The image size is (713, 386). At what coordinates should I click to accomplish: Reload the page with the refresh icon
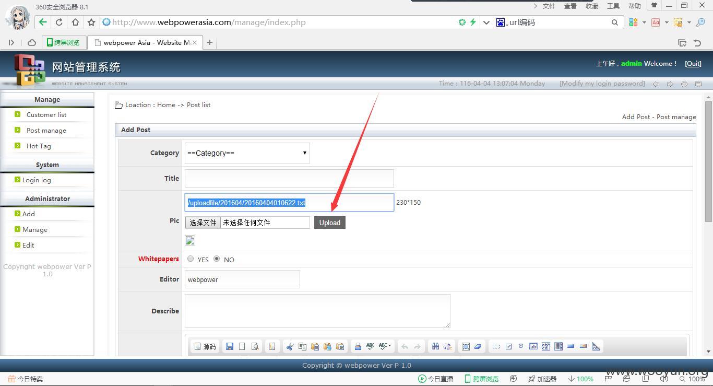pyautogui.click(x=59, y=22)
